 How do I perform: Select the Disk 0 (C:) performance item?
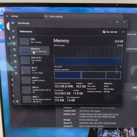tap(35, 60)
